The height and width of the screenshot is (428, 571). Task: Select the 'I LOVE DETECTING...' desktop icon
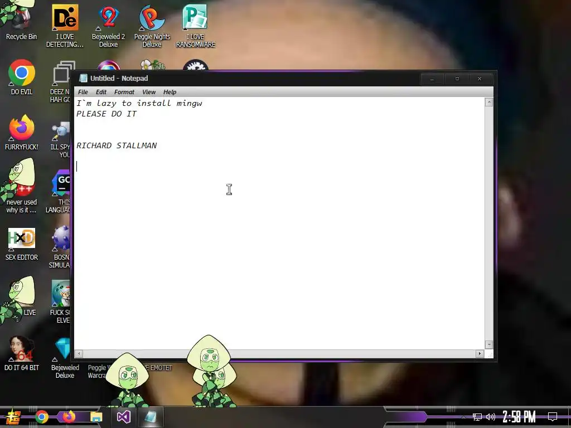click(65, 26)
